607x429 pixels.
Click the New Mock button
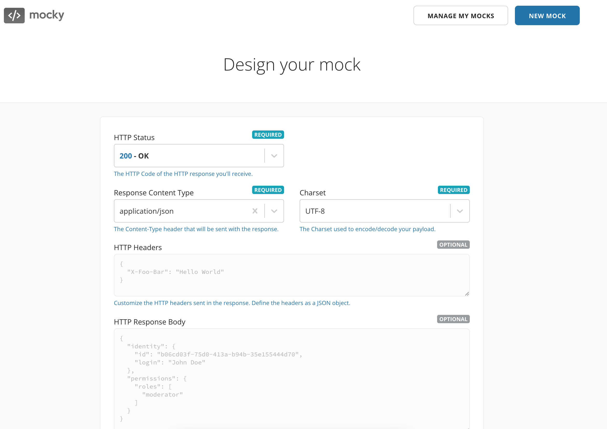click(x=547, y=16)
